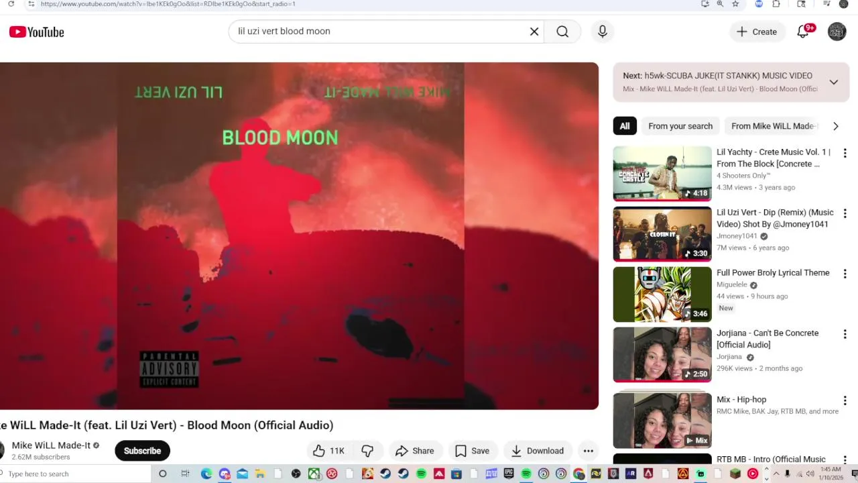The height and width of the screenshot is (483, 858).
Task: Bookmark this page with star
Action: (735, 4)
